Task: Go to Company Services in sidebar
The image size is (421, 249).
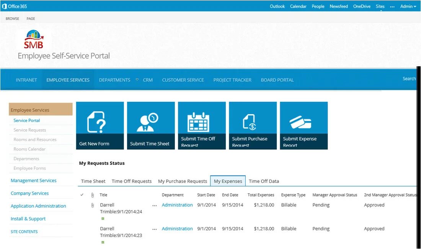Action: 29,193
